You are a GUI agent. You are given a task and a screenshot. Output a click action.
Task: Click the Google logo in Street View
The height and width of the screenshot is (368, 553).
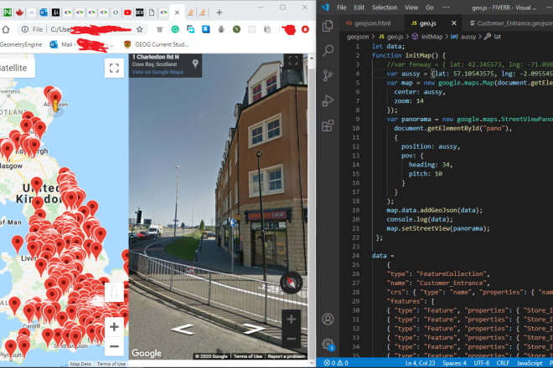[x=147, y=353]
